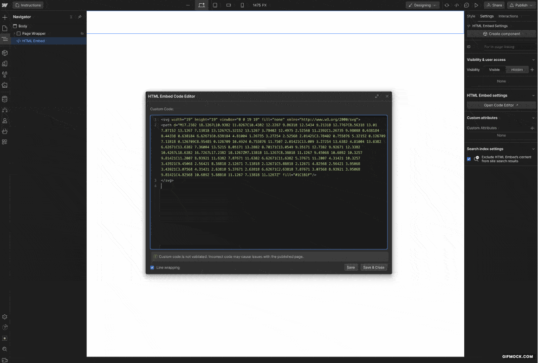This screenshot has width=538, height=363.
Task: Select the base desktop breakpoint
Action: click(201, 5)
